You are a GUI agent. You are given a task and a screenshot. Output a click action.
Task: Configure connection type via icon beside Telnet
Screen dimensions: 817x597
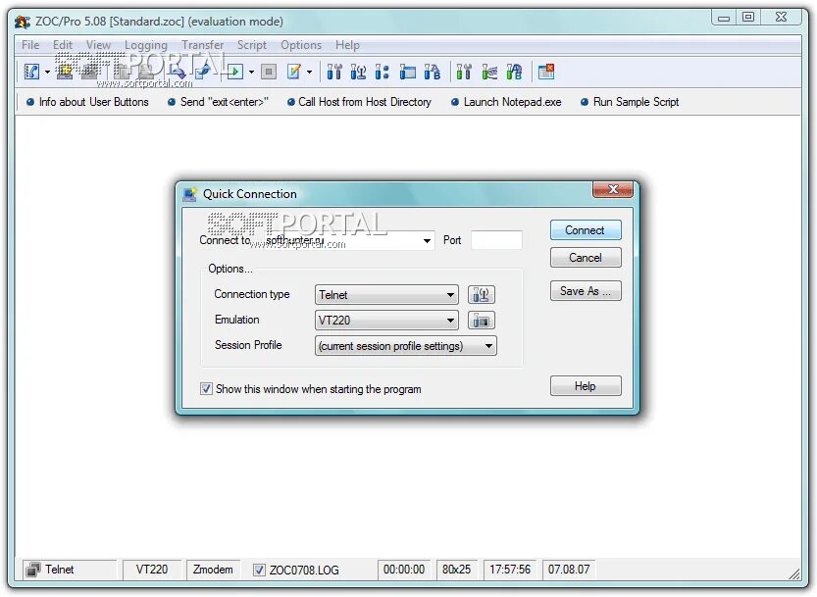click(481, 295)
